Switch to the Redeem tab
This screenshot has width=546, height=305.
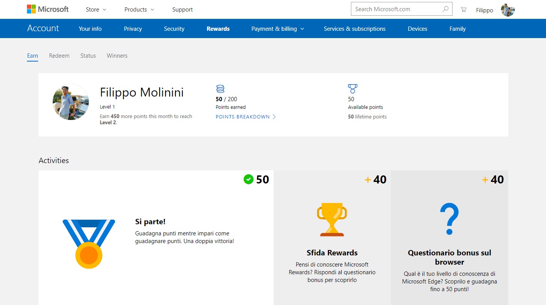[59, 56]
